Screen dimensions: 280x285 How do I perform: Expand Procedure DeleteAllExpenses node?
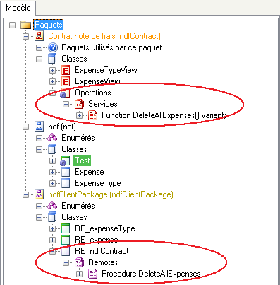(x=80, y=274)
